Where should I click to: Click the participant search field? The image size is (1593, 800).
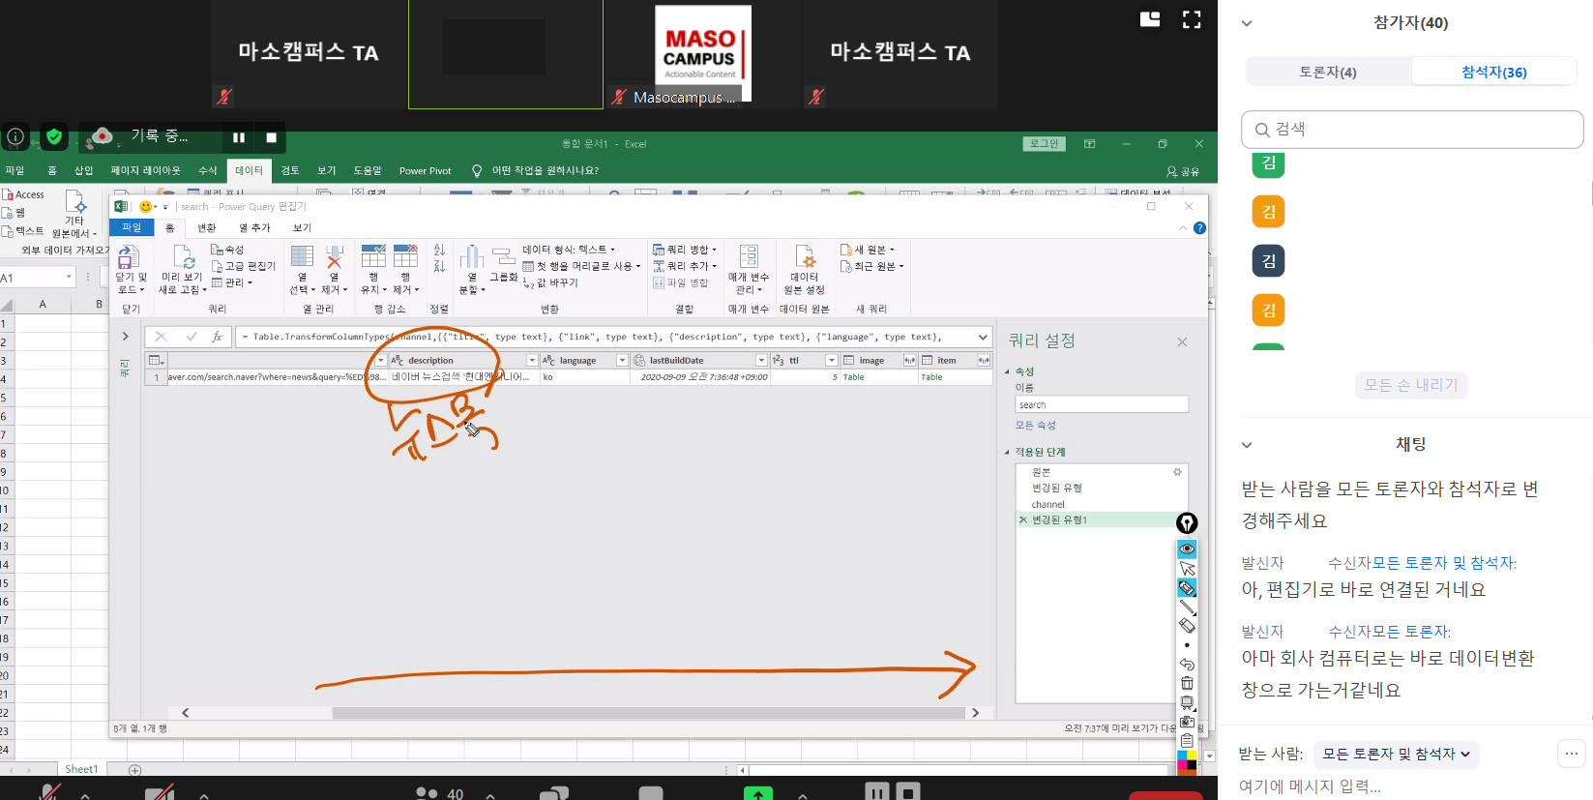(1412, 129)
